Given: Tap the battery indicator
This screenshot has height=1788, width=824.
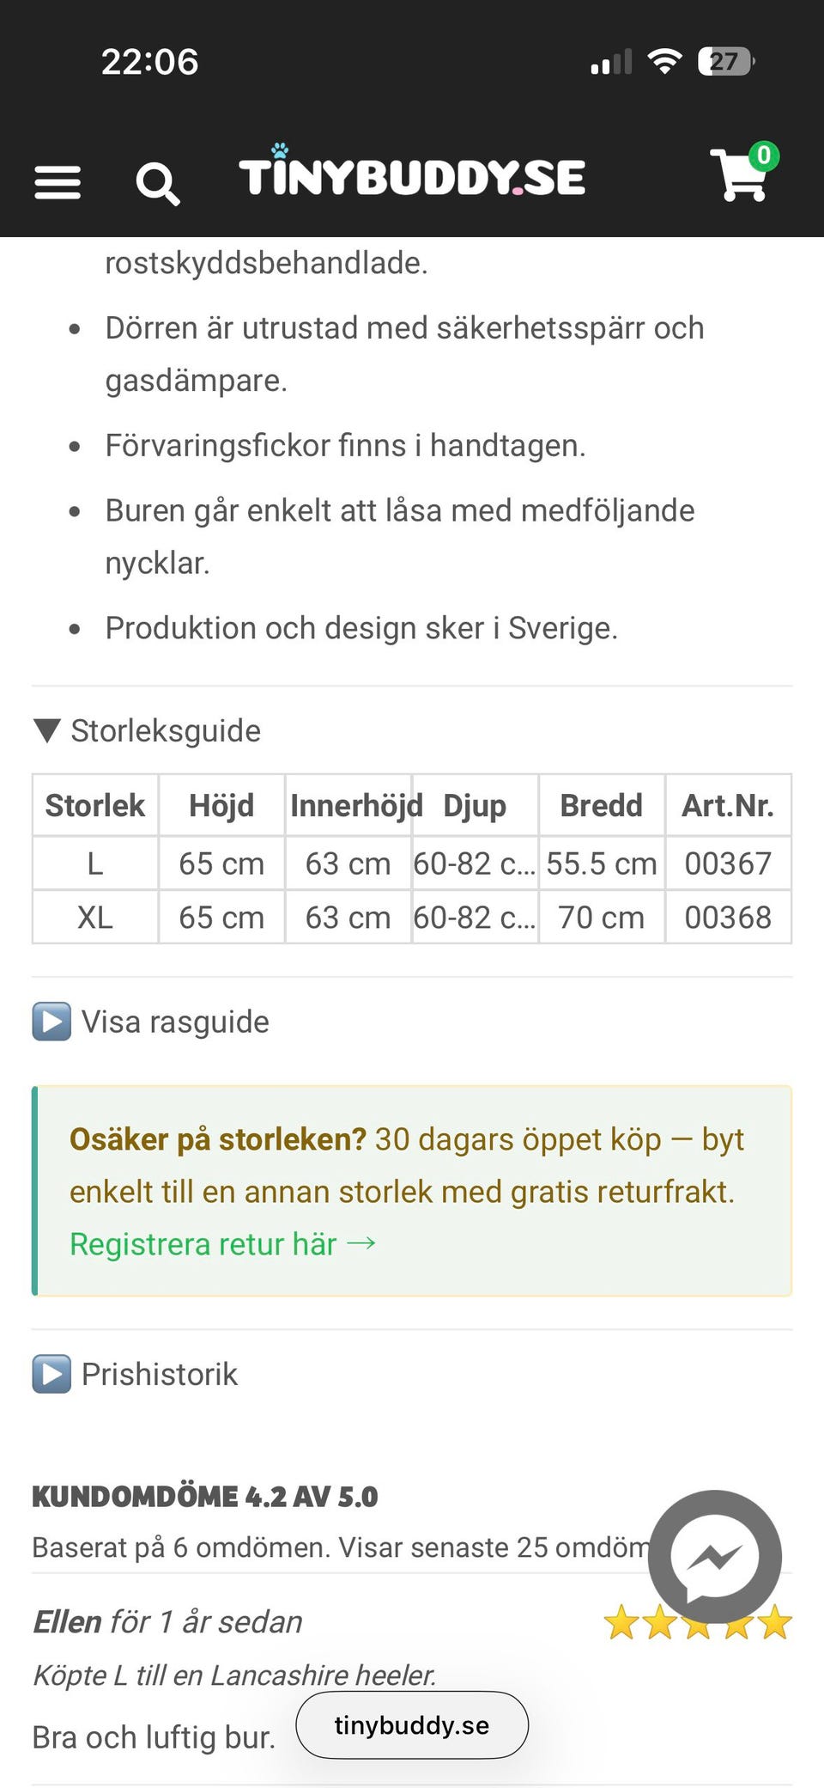Looking at the screenshot, I should 725,62.
